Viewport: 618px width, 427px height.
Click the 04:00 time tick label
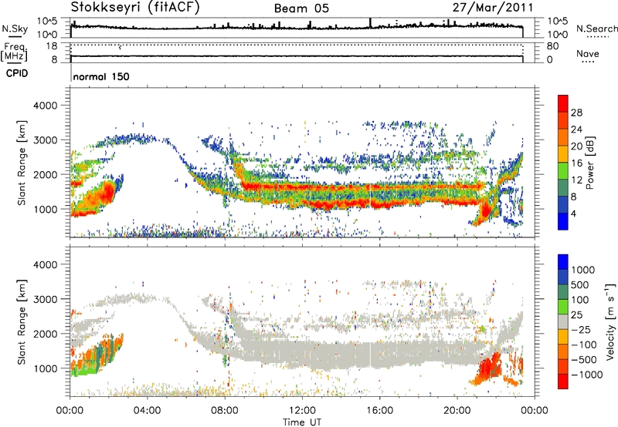pyautogui.click(x=147, y=411)
